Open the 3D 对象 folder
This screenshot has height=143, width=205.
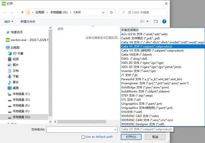(16, 53)
